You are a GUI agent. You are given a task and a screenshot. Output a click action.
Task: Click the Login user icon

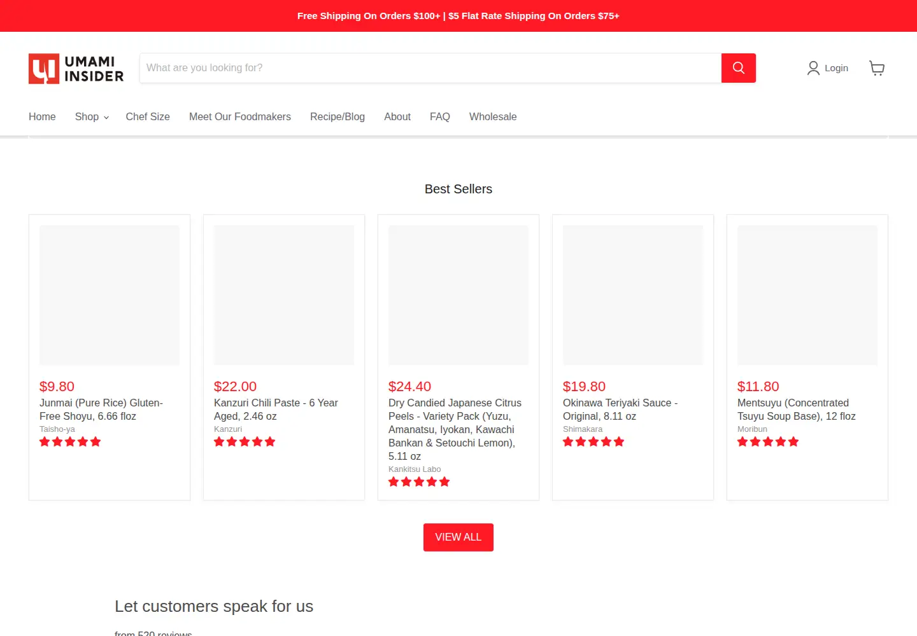(813, 68)
